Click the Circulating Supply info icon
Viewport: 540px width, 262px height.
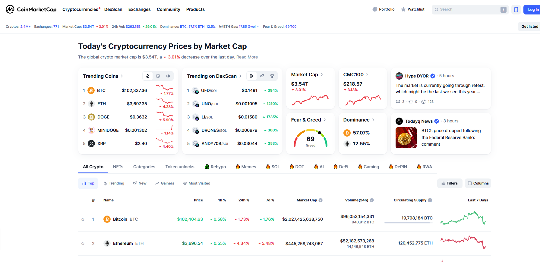point(430,200)
